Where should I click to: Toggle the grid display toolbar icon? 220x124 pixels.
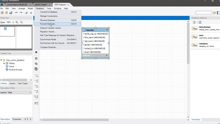[x=26, y=13]
